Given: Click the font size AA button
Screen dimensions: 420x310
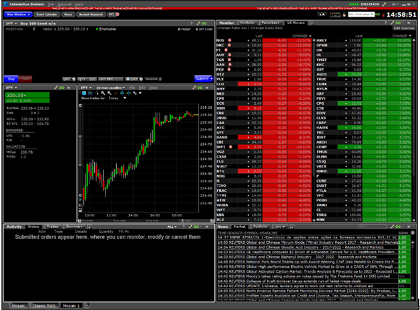Looking at the screenshot, I should click(322, 15).
